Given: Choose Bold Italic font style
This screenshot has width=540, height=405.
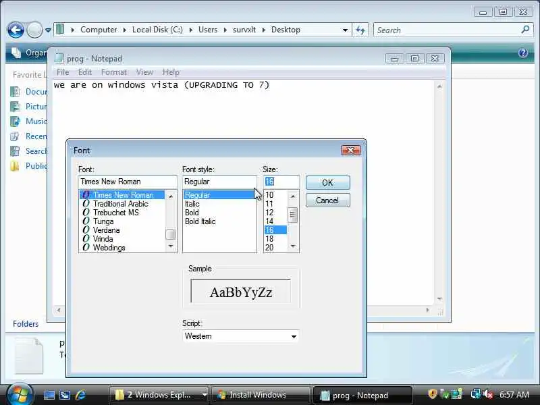Looking at the screenshot, I should (x=219, y=221).
